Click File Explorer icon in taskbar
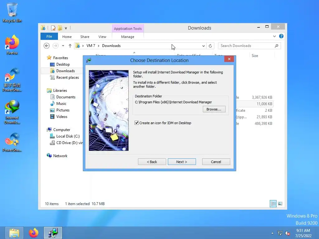Screen dimensions: 319x239 (x=14, y=233)
